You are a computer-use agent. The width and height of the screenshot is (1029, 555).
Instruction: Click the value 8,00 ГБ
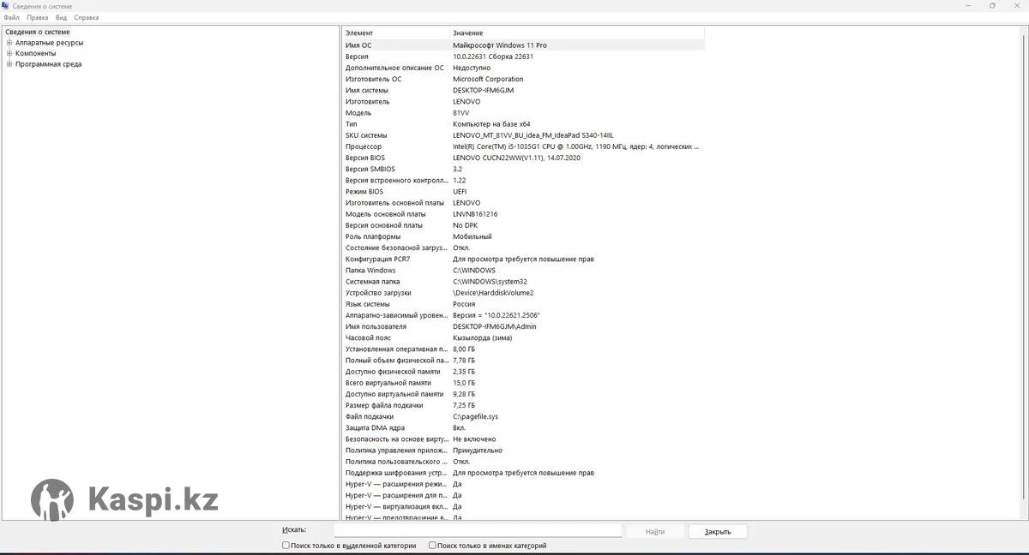(464, 349)
